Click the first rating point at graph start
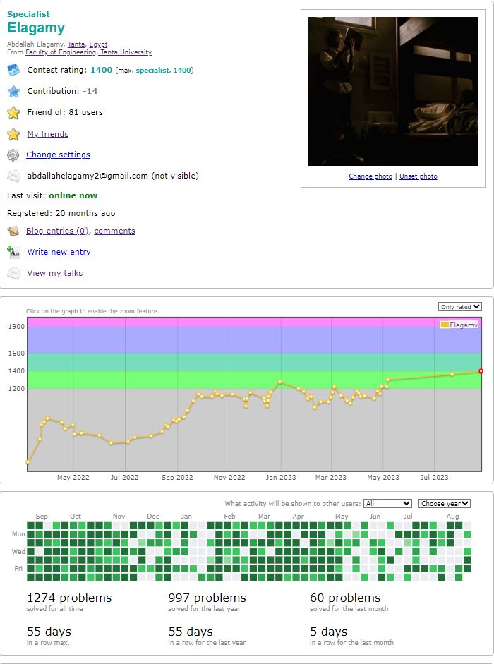 (x=28, y=462)
